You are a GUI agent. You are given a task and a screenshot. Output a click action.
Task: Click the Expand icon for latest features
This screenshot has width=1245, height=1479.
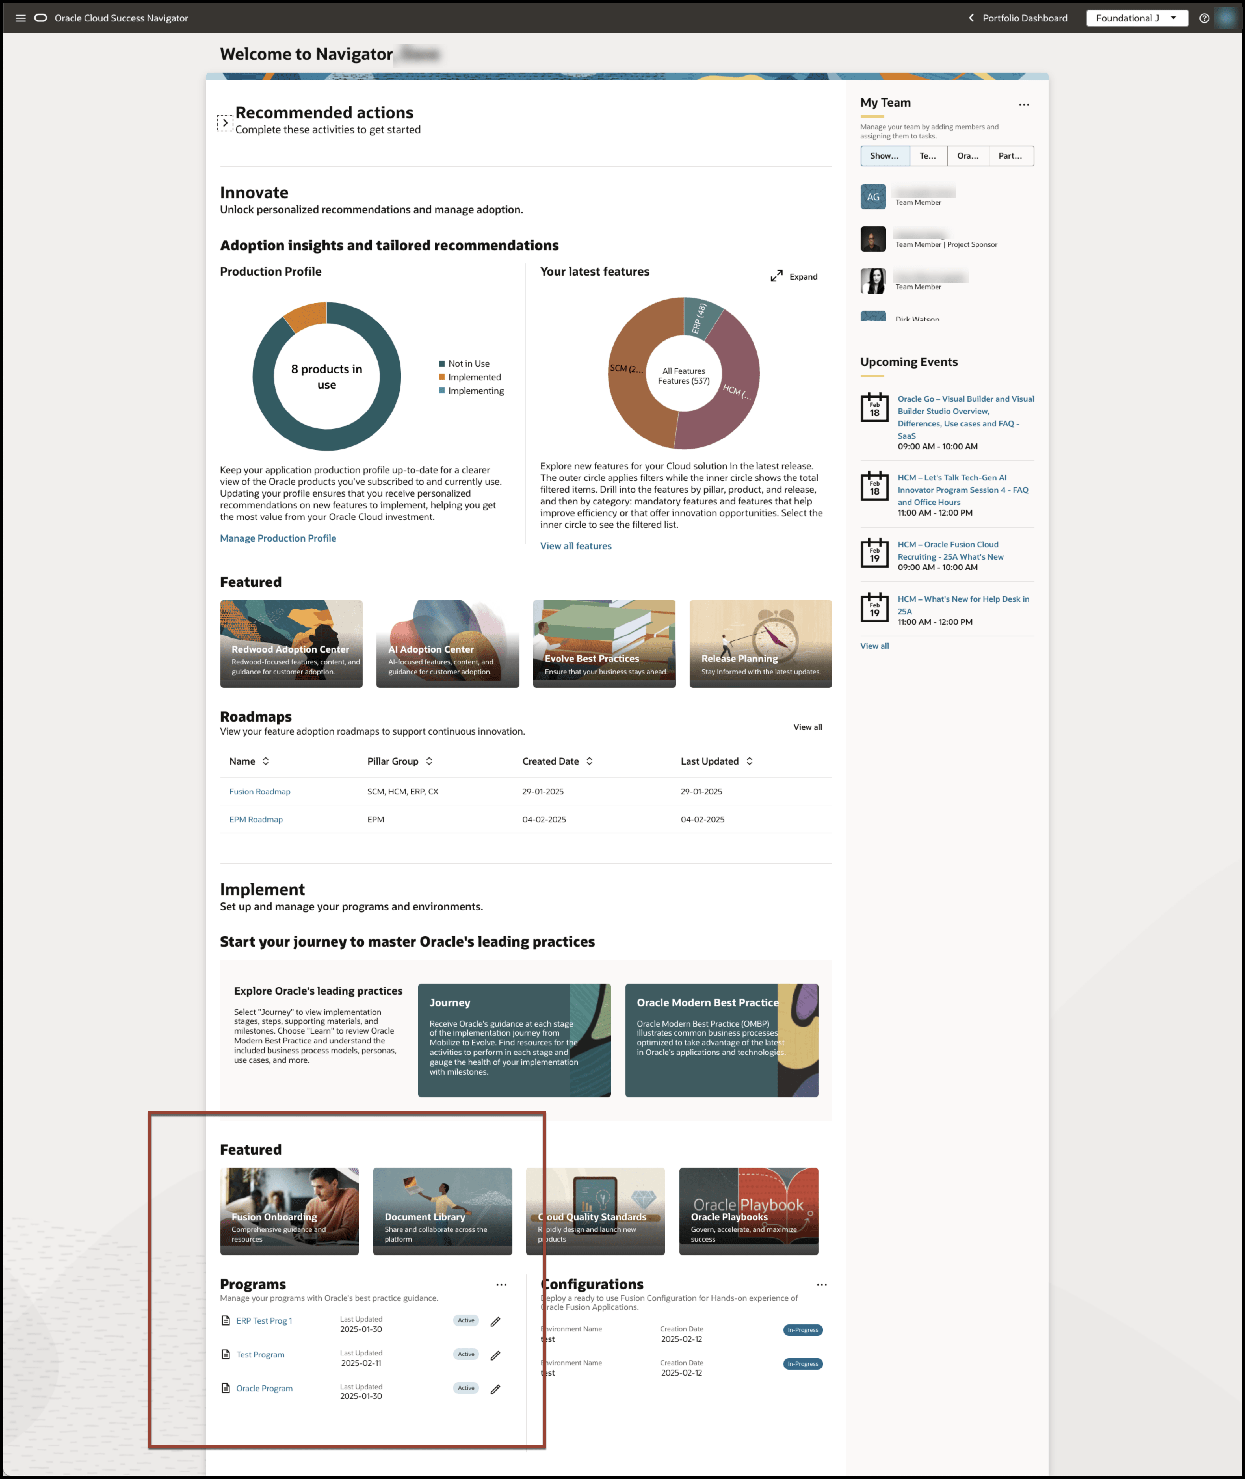point(776,276)
